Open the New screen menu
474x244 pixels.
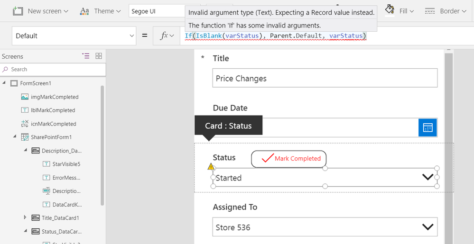pos(41,11)
